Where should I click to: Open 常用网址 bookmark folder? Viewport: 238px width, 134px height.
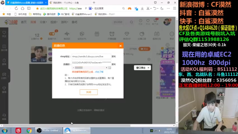point(35,14)
